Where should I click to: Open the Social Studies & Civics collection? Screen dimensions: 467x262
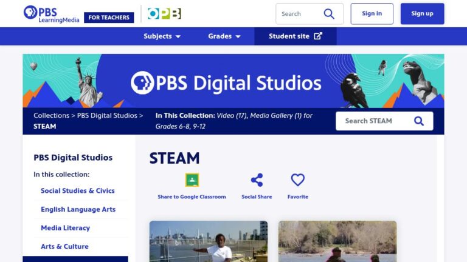click(x=78, y=190)
